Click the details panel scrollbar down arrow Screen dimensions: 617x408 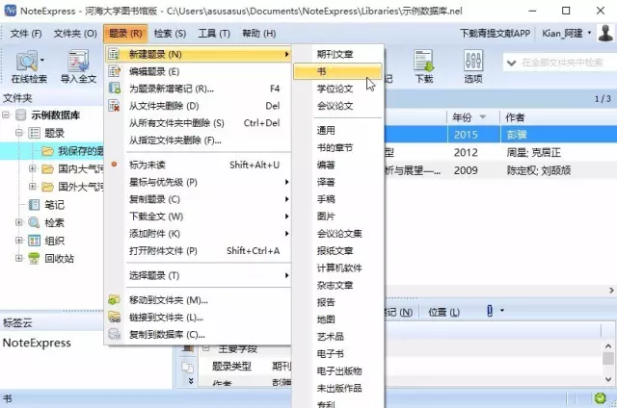[x=608, y=379]
